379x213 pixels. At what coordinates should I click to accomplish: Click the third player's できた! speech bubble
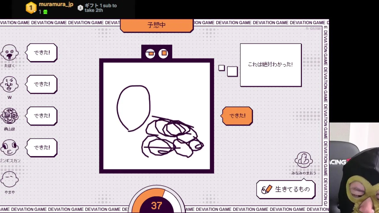42,116
